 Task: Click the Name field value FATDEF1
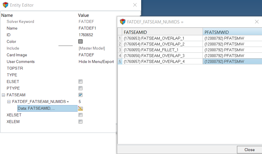87,28
